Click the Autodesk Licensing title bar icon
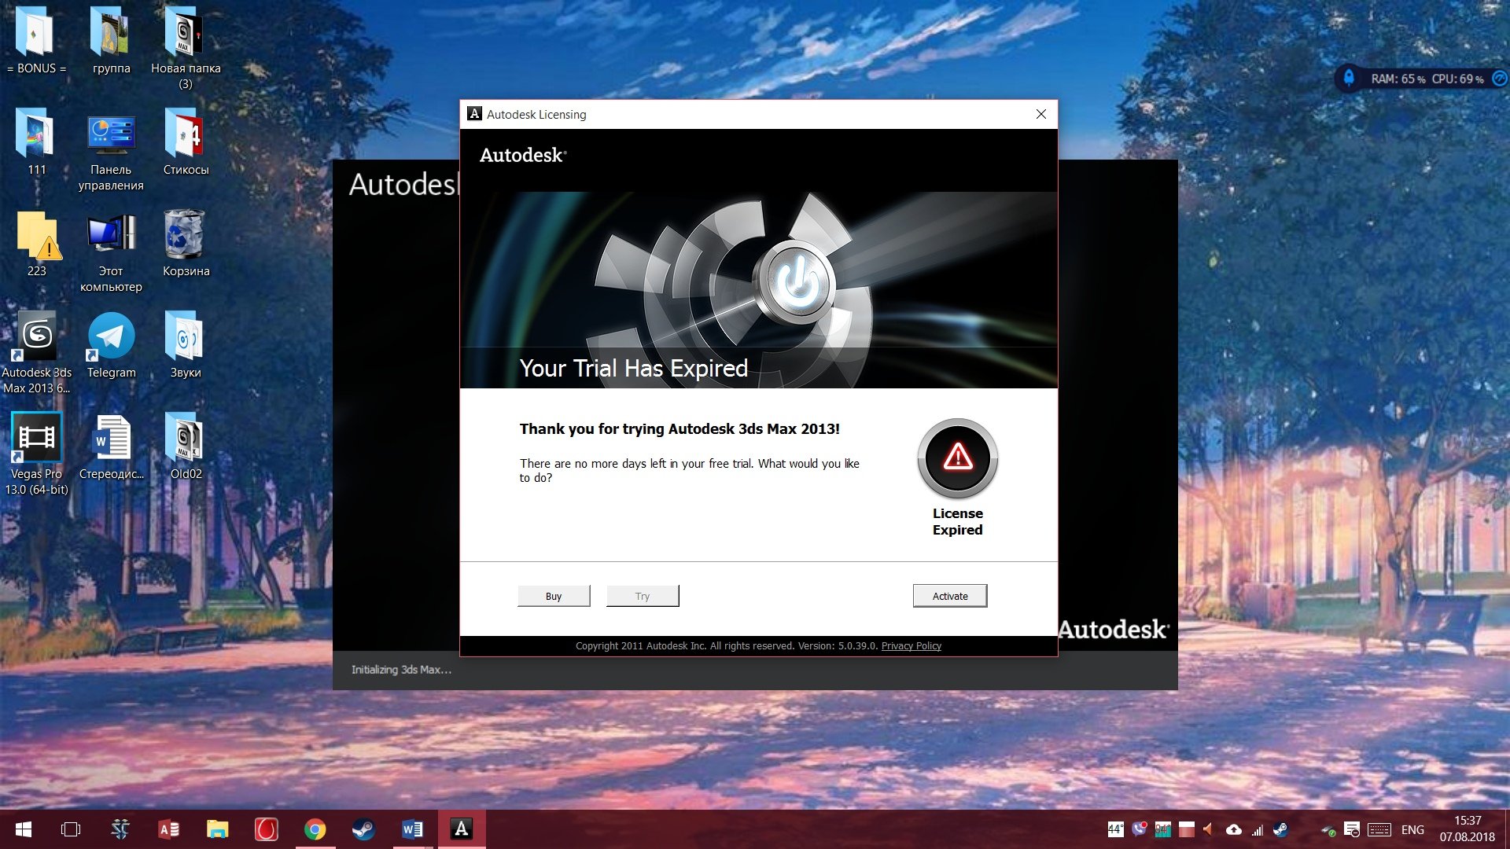The height and width of the screenshot is (849, 1510). pyautogui.click(x=474, y=114)
